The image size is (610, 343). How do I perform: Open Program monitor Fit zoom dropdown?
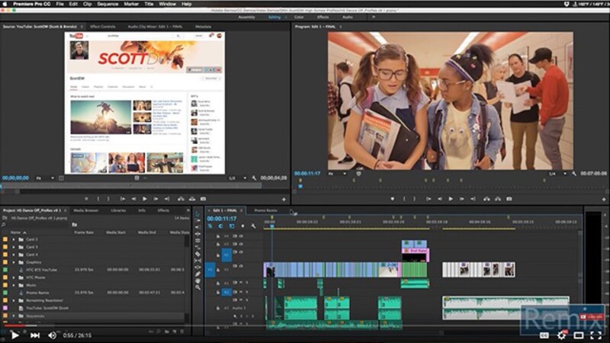[337, 174]
